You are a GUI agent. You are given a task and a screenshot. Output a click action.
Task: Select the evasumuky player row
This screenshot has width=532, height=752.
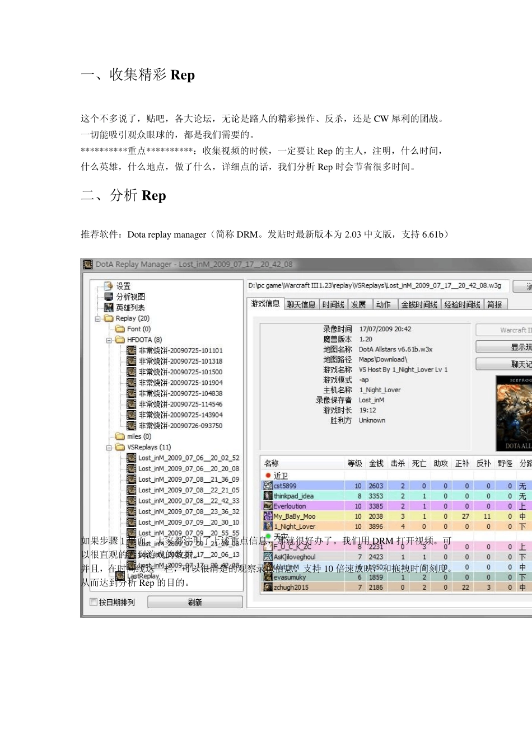[x=398, y=577]
